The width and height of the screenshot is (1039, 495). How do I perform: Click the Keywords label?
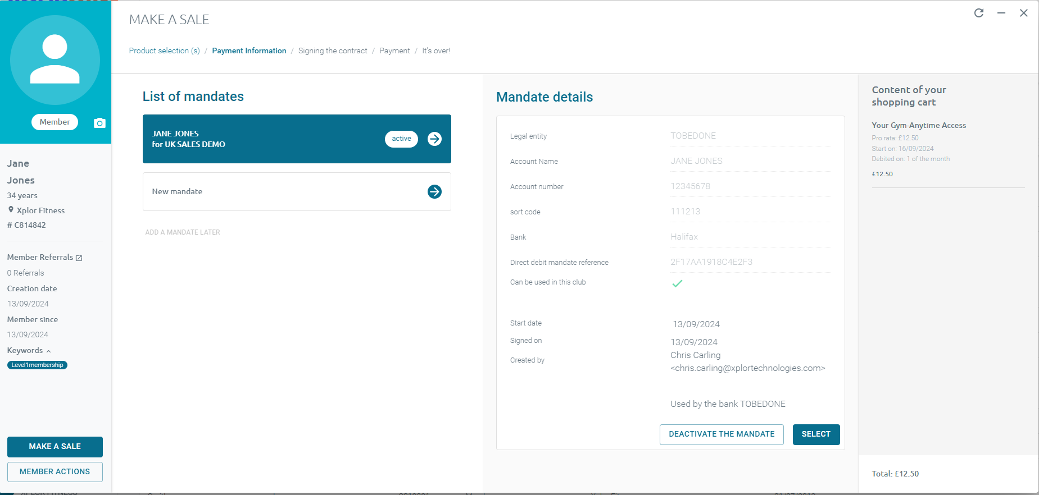(x=25, y=350)
